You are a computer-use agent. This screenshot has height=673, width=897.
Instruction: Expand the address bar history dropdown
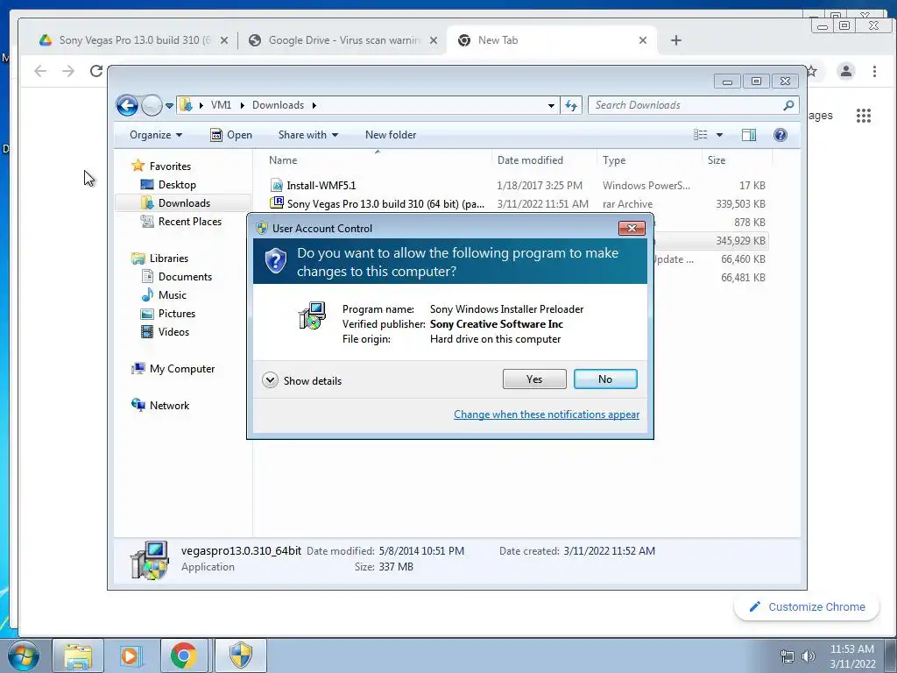click(551, 105)
